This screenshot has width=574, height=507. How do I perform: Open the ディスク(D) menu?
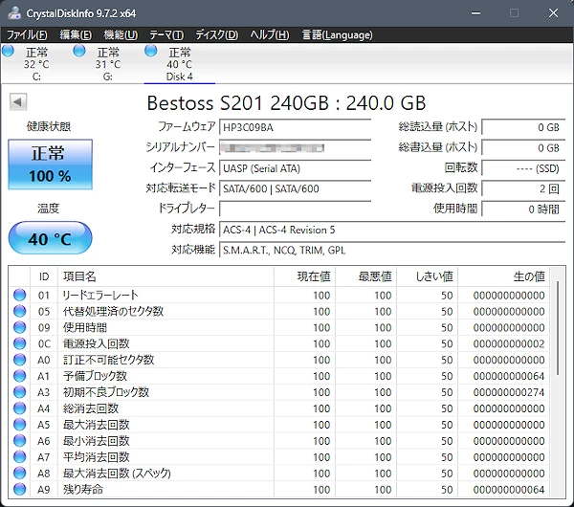point(217,35)
